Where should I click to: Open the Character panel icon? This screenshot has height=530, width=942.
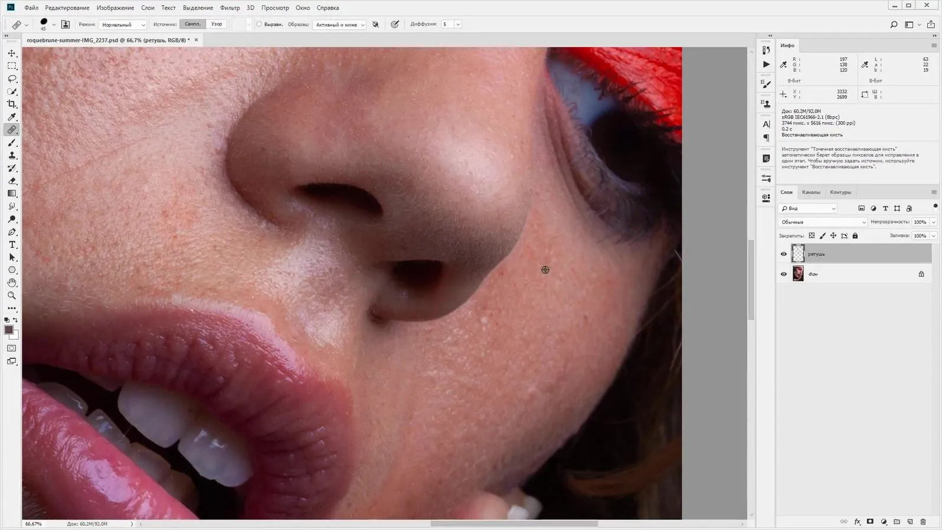pyautogui.click(x=766, y=124)
